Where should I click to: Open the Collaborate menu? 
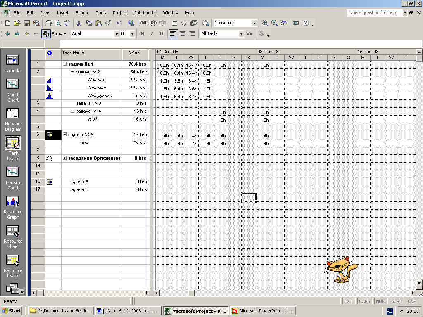[x=145, y=13]
